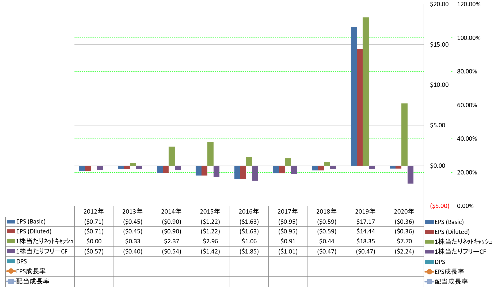Viewport: 494px width, 287px height.
Task: Select the ($0.57) free CF value for 2012
Action: point(94,251)
